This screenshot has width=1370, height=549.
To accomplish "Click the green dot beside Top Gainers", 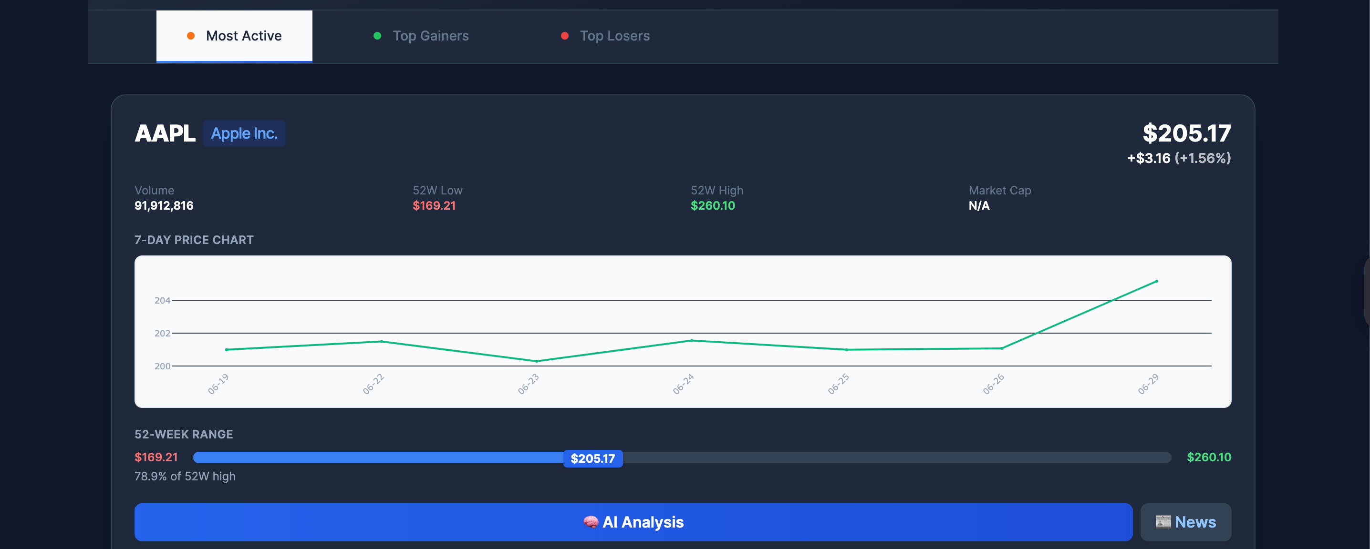I will [x=377, y=36].
